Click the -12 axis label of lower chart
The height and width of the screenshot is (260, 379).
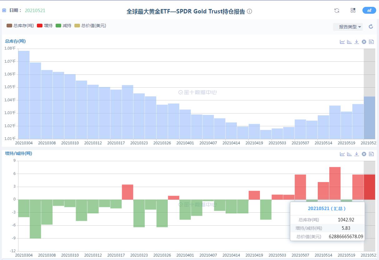pyautogui.click(x=12, y=251)
